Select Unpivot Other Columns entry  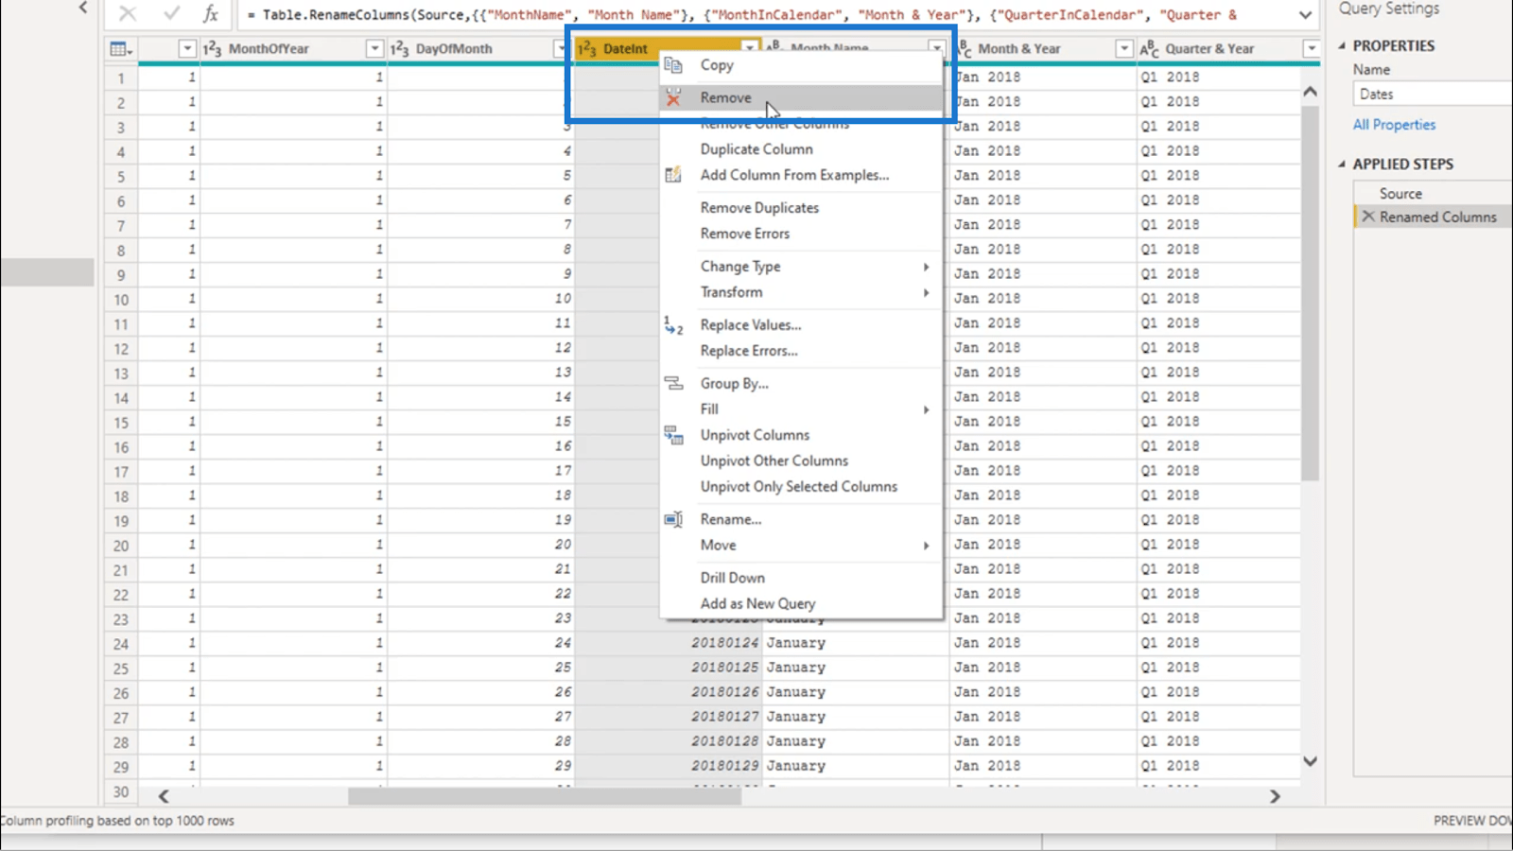[774, 460]
